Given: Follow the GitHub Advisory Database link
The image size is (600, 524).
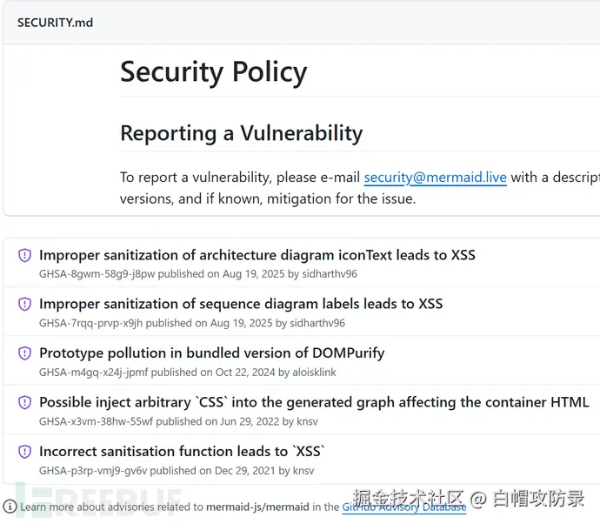Looking at the screenshot, I should pos(403,507).
